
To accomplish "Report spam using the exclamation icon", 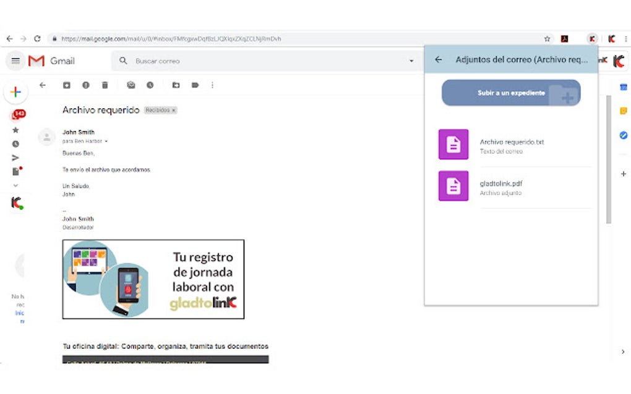I will click(86, 85).
